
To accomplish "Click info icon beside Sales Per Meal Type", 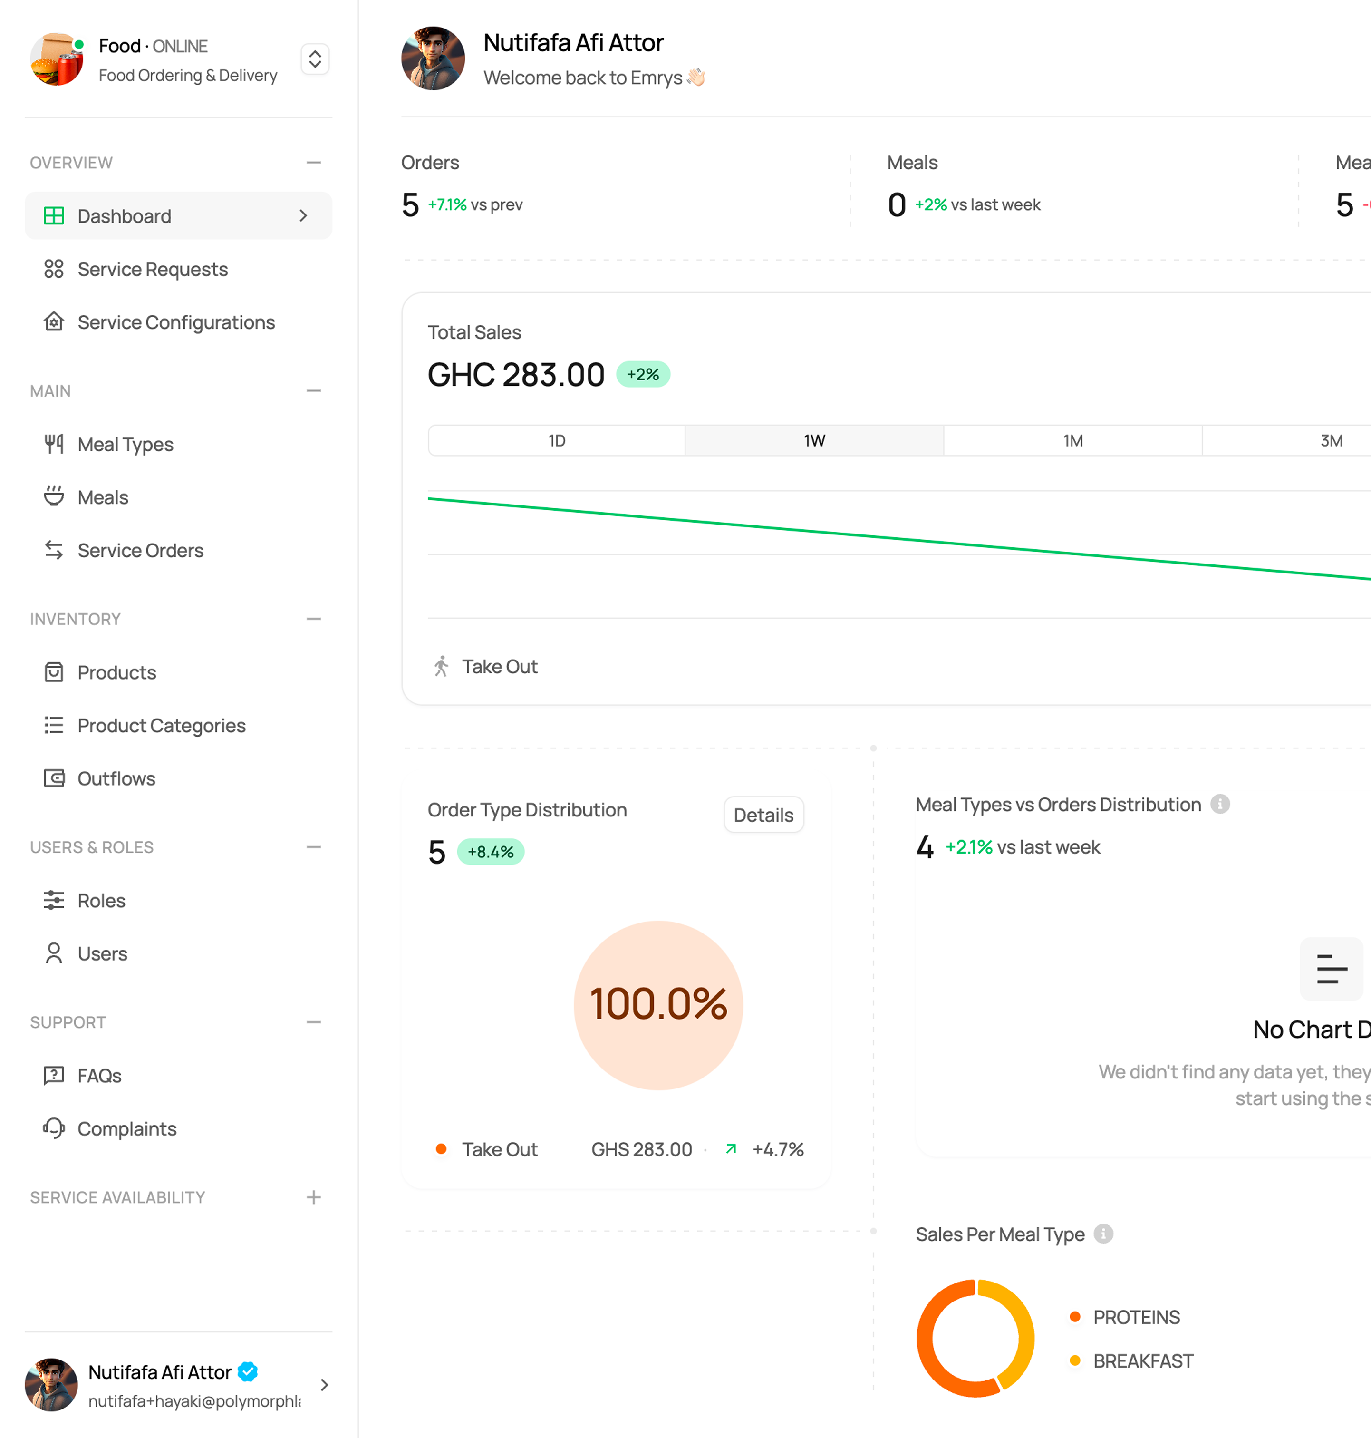I will [1103, 1234].
